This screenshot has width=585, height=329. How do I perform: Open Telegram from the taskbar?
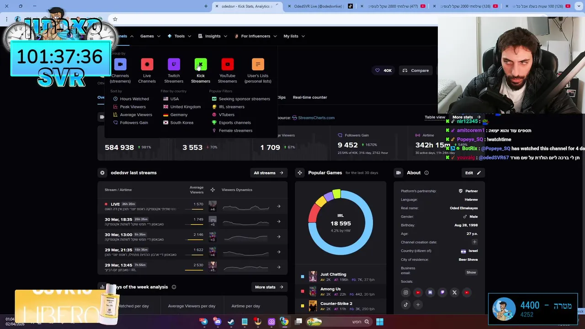point(204,322)
